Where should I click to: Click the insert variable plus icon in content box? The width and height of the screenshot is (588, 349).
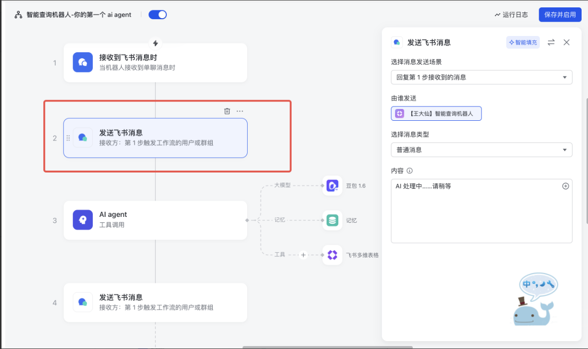tap(565, 186)
